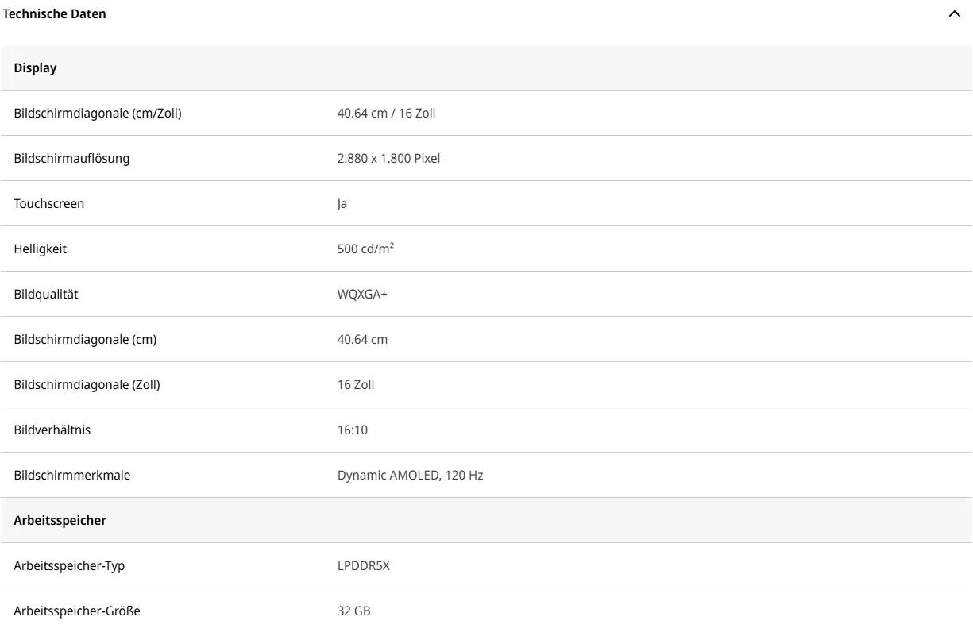Select the 500 cd/m² brightness value
The height and width of the screenshot is (632, 973).
click(x=365, y=249)
